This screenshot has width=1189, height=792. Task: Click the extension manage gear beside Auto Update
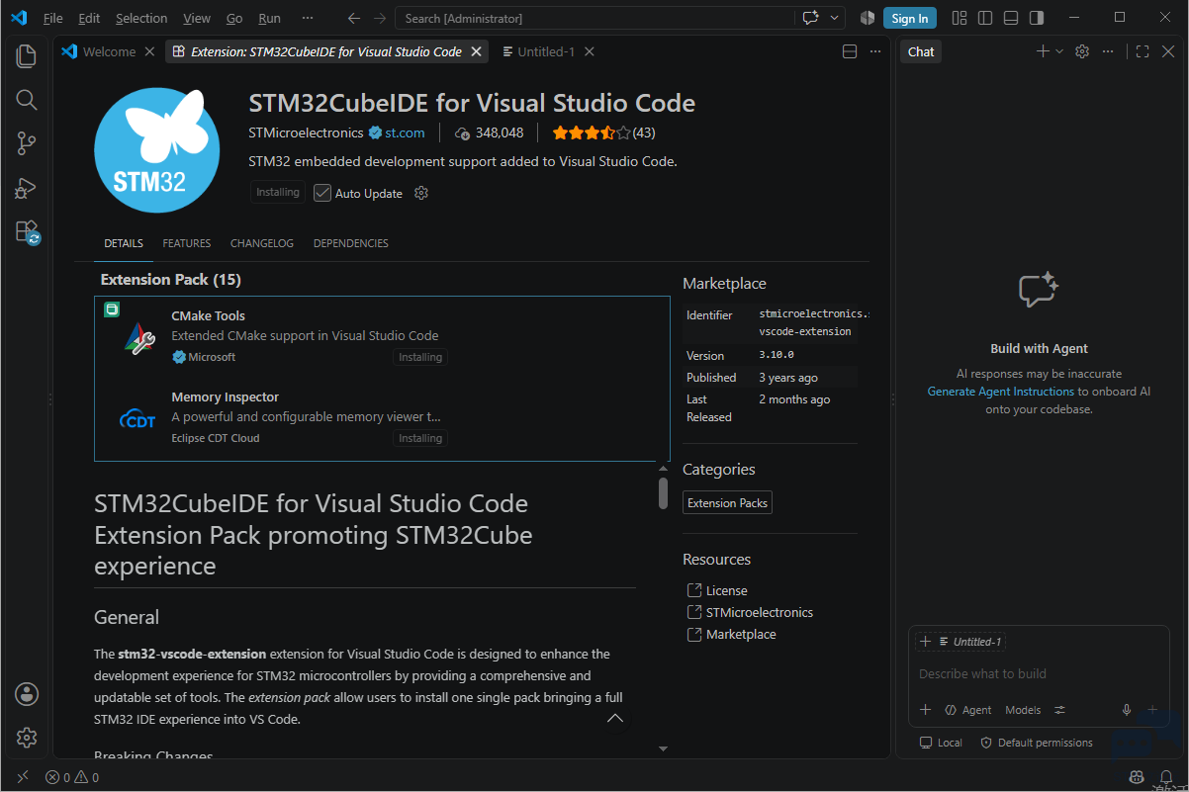421,193
